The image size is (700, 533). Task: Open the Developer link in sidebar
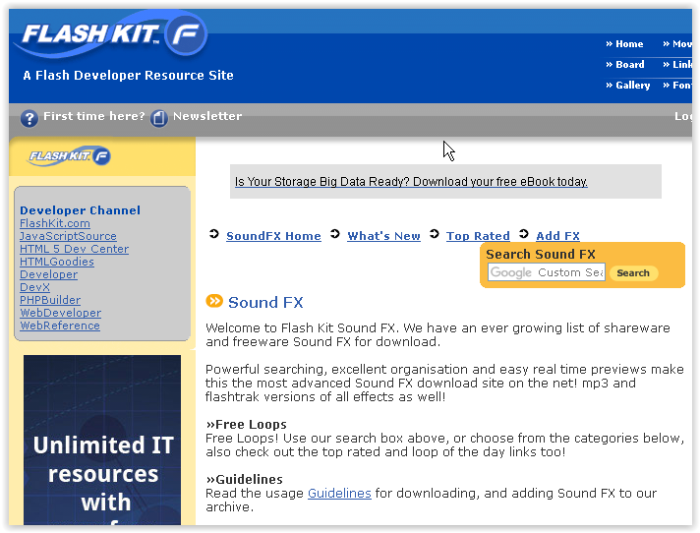pyautogui.click(x=48, y=274)
